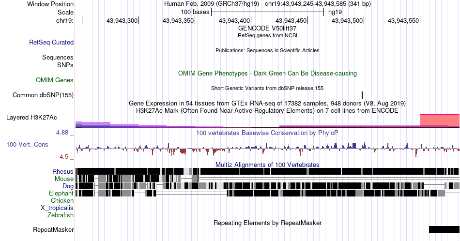Select the X_tropicalis alignment label
The height and width of the screenshot is (241, 460).
pos(57,208)
